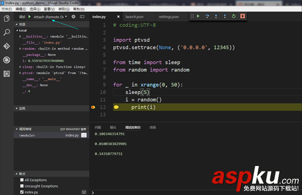Enable the All Exceptions checkbox

pyautogui.click(x=22, y=180)
